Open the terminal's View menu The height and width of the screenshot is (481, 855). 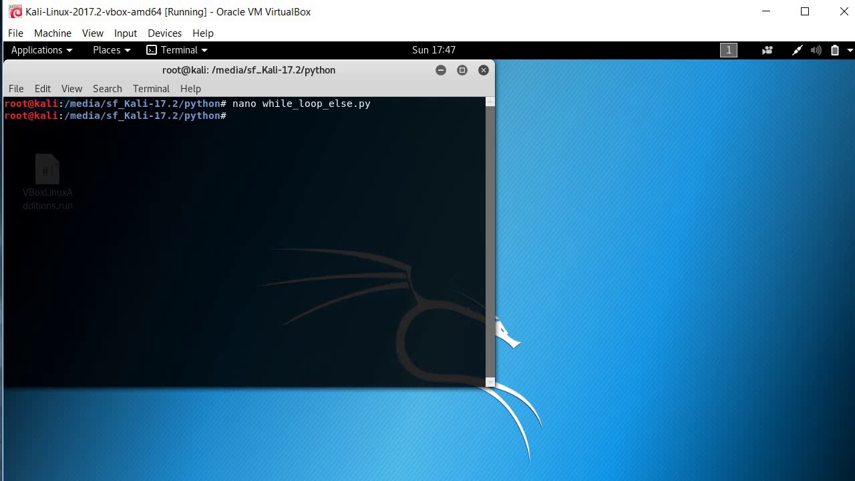pyautogui.click(x=71, y=88)
